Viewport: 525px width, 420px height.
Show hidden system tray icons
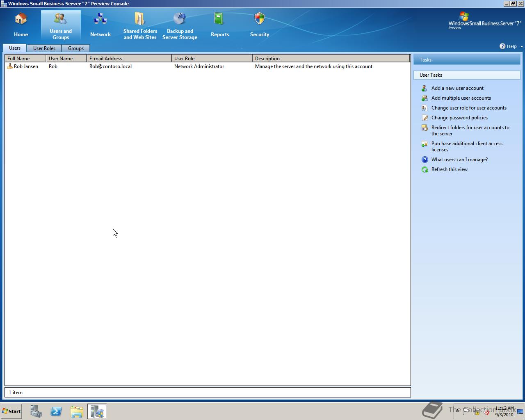click(x=458, y=411)
